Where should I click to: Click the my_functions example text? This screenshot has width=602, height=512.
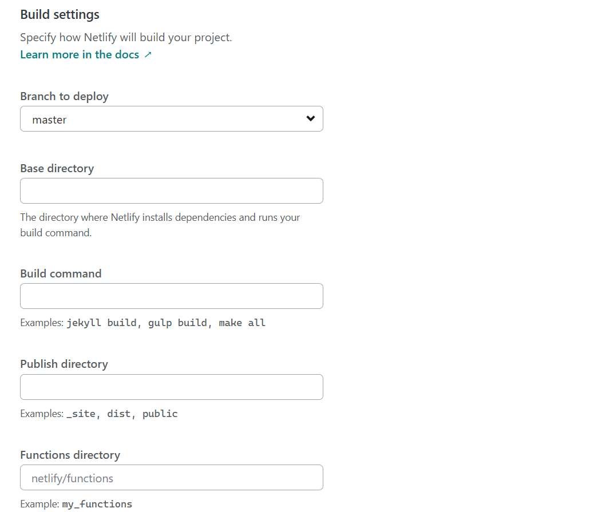tap(97, 504)
